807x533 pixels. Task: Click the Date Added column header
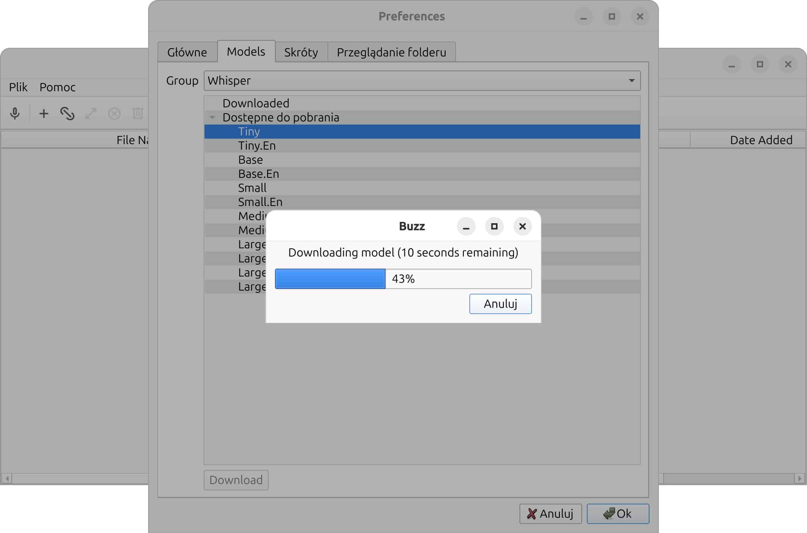[761, 140]
